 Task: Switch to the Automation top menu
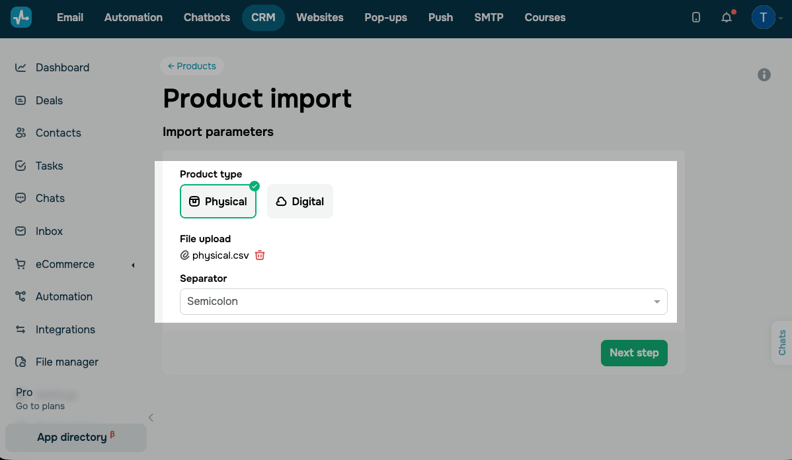click(134, 18)
